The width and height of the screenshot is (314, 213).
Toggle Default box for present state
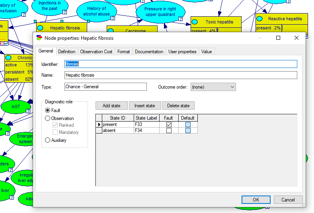pos(188,125)
